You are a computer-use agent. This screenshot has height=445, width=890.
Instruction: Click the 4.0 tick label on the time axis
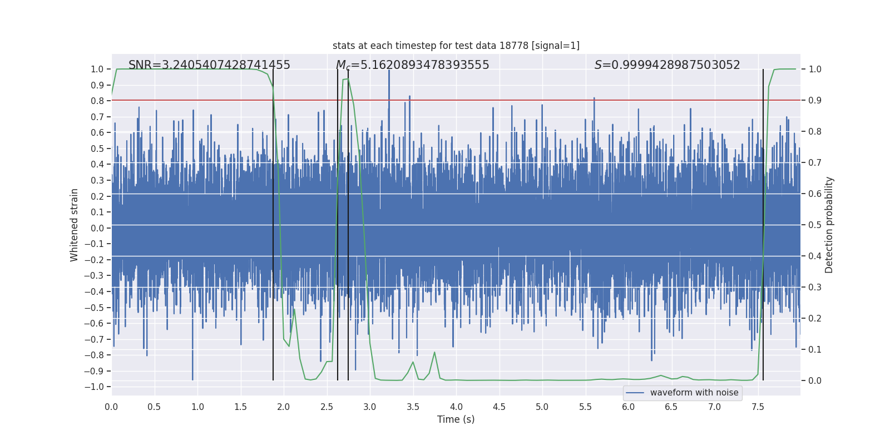[456, 407]
